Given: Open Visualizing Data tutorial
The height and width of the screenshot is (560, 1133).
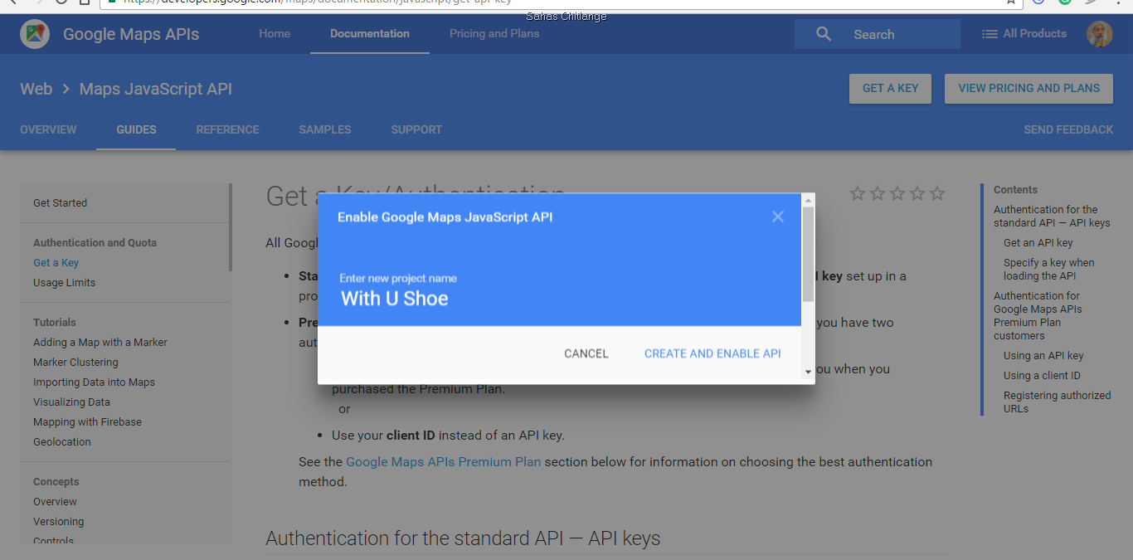Looking at the screenshot, I should (71, 402).
